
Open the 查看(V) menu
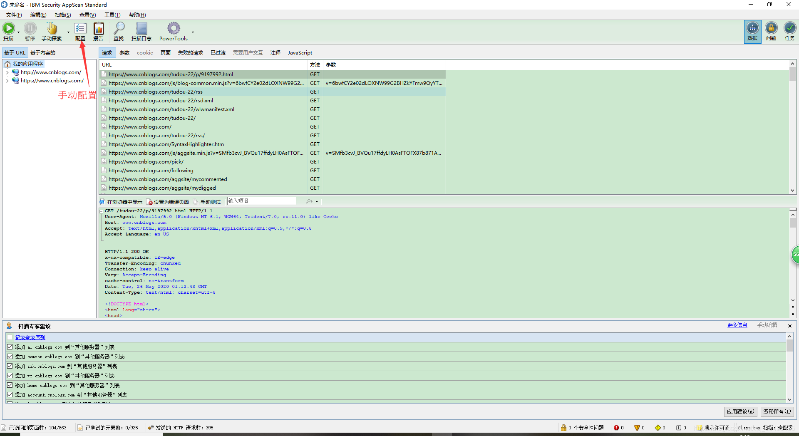pyautogui.click(x=87, y=15)
